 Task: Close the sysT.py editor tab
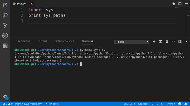click(x=32, y=4)
